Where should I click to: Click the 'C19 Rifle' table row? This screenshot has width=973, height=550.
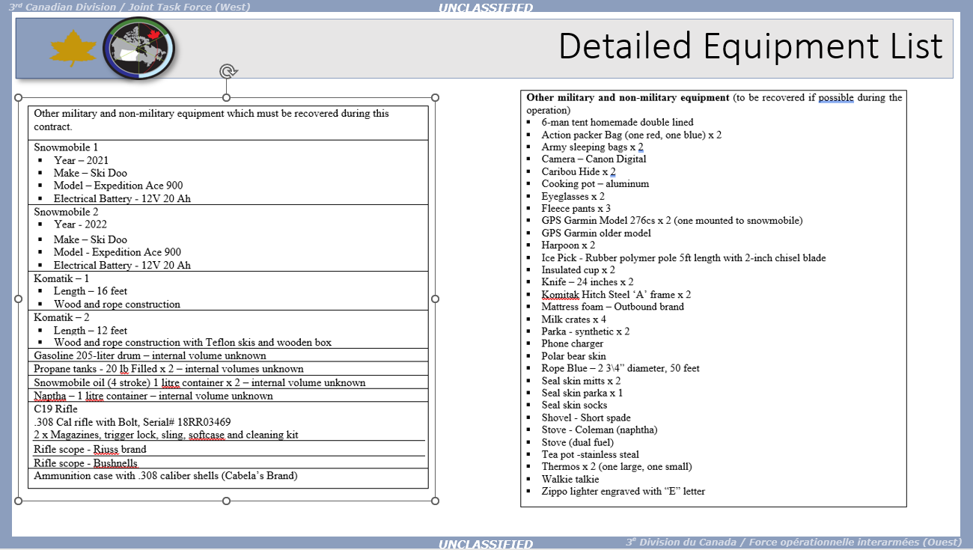[x=55, y=409]
